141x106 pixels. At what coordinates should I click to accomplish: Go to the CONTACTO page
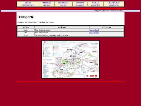pos(114,5)
